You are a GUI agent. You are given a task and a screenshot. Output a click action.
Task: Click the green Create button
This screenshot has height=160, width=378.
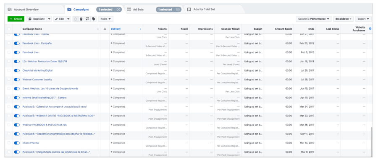pos(16,19)
